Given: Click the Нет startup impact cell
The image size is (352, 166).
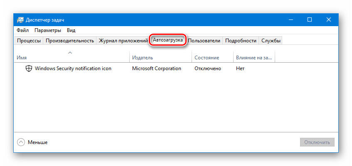Looking at the screenshot, I should 240,68.
